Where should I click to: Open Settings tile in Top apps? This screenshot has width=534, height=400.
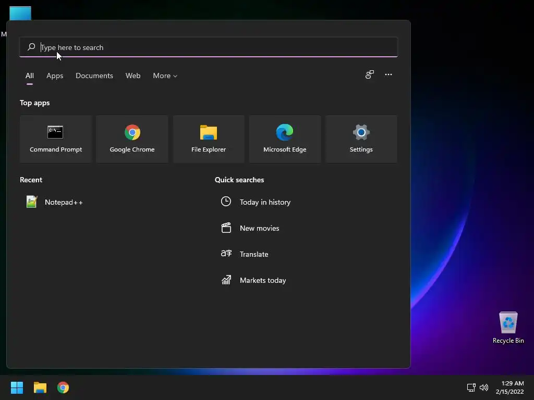(x=361, y=139)
